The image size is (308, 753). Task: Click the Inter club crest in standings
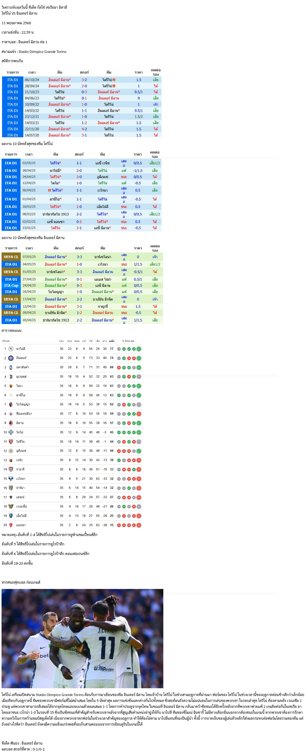point(11,358)
